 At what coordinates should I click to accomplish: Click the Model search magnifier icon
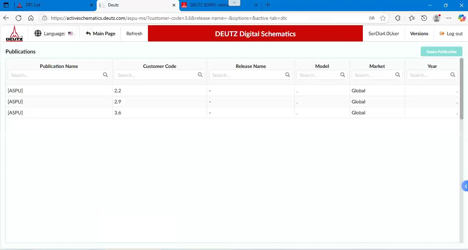click(x=343, y=75)
